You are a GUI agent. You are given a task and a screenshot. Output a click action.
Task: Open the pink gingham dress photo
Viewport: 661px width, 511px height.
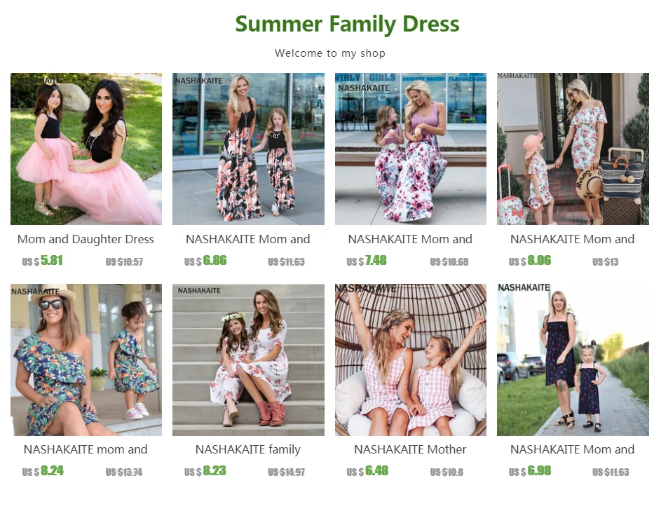point(411,360)
